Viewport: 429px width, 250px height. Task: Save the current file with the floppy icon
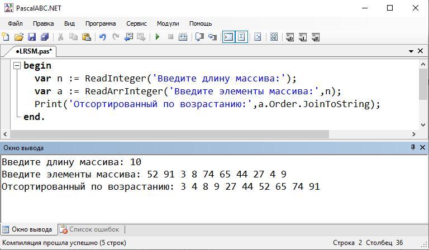(32, 37)
